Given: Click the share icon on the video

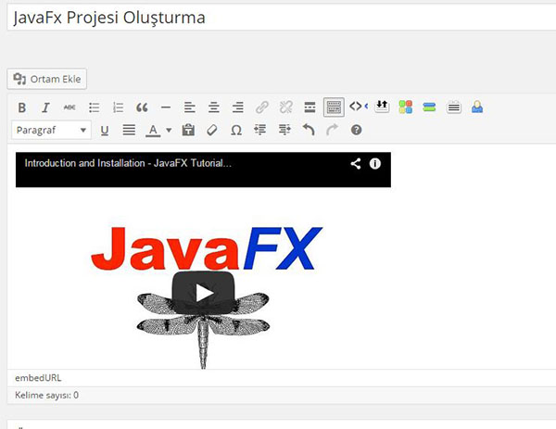Looking at the screenshot, I should 355,164.
